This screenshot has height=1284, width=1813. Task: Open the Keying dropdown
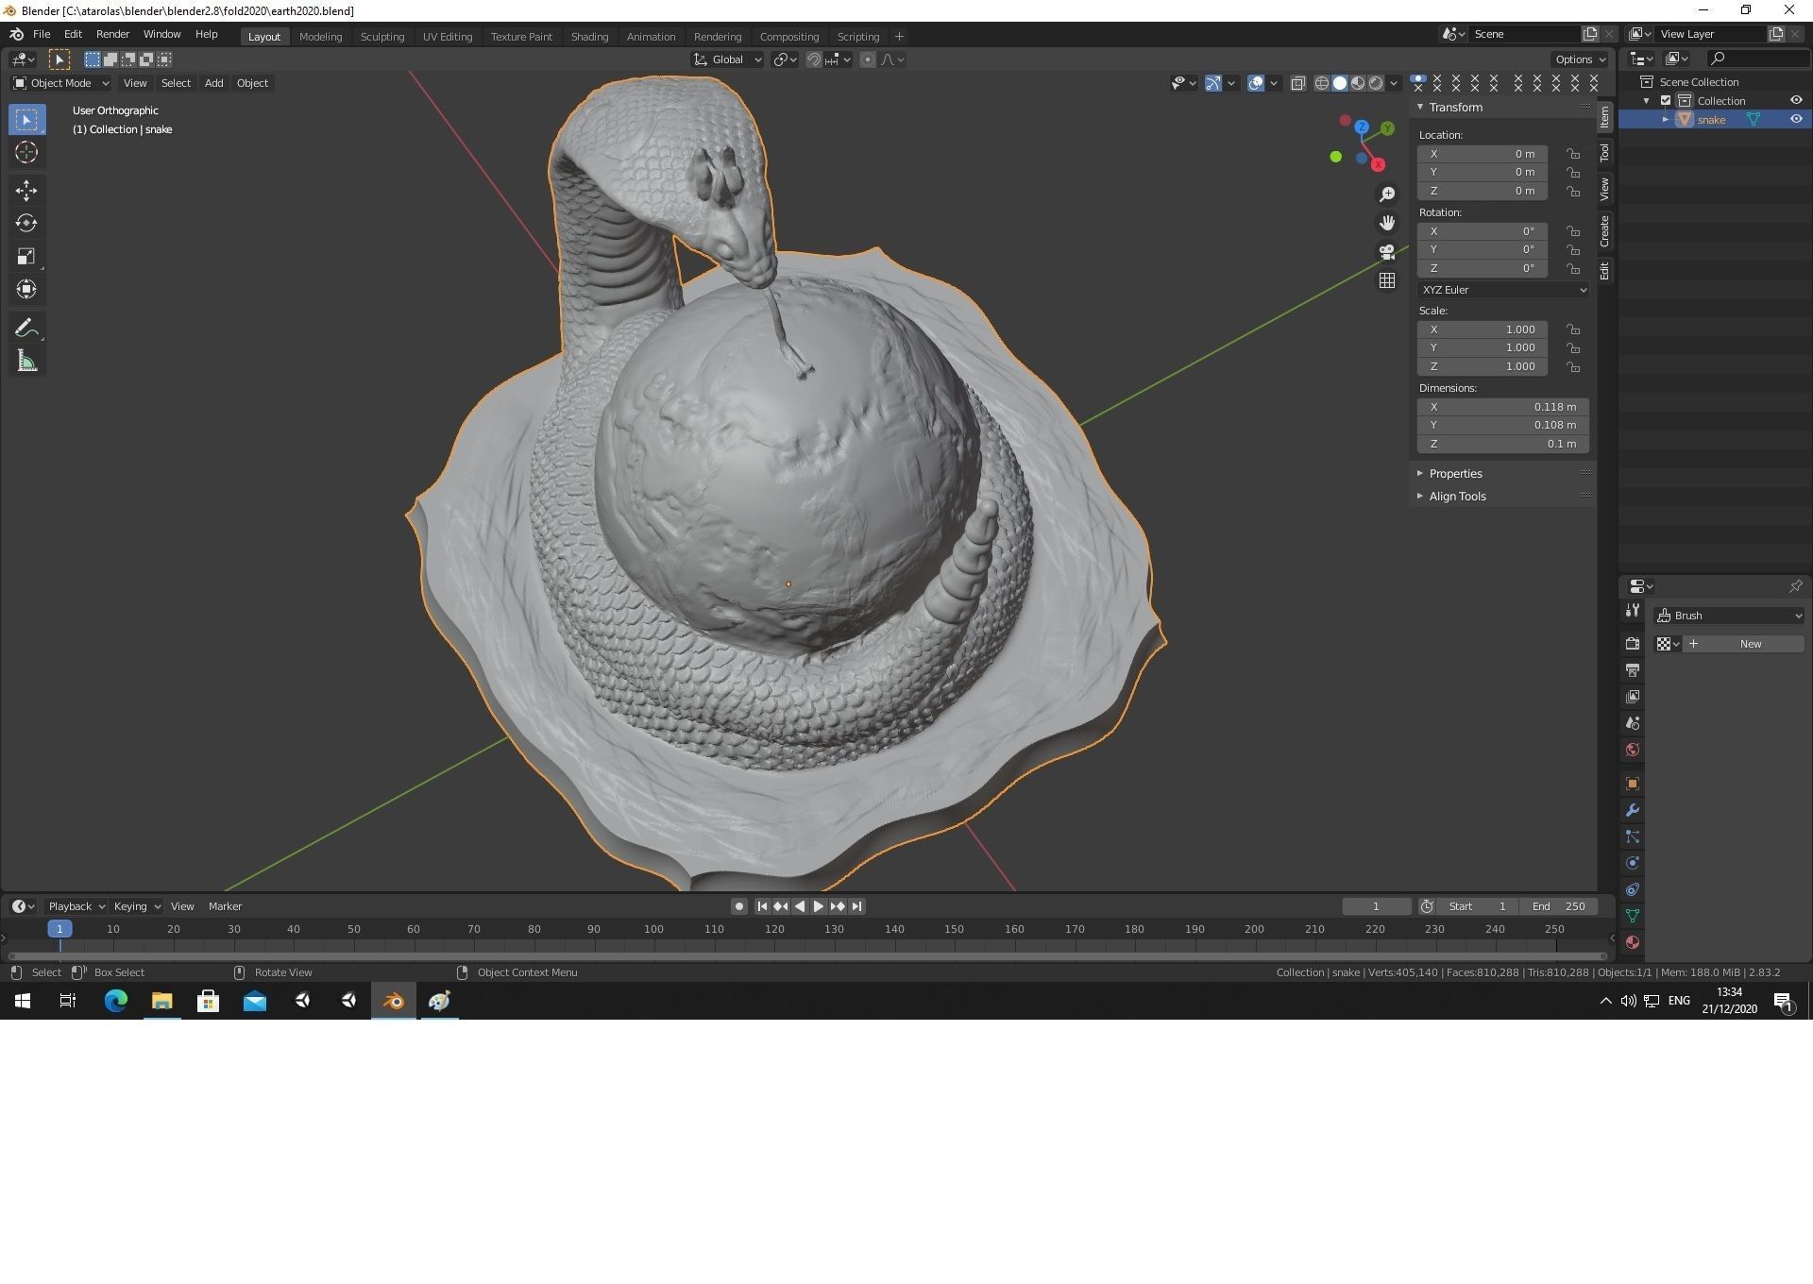(137, 906)
